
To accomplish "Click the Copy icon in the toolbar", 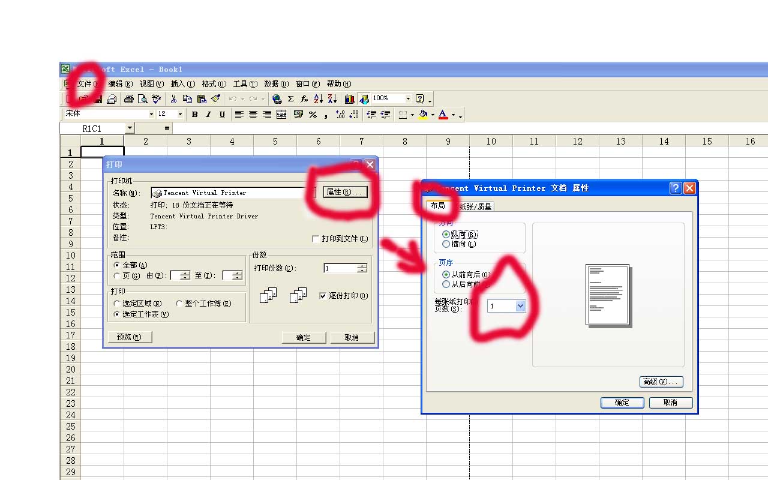I will coord(187,99).
